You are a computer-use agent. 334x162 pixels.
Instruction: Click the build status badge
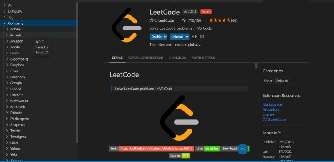(x=152, y=149)
